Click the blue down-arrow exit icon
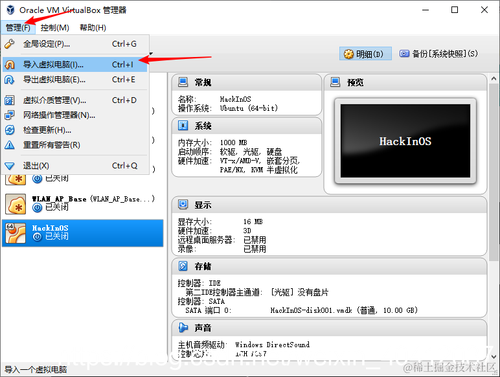Viewport: 500px width, 377px height. 10,166
